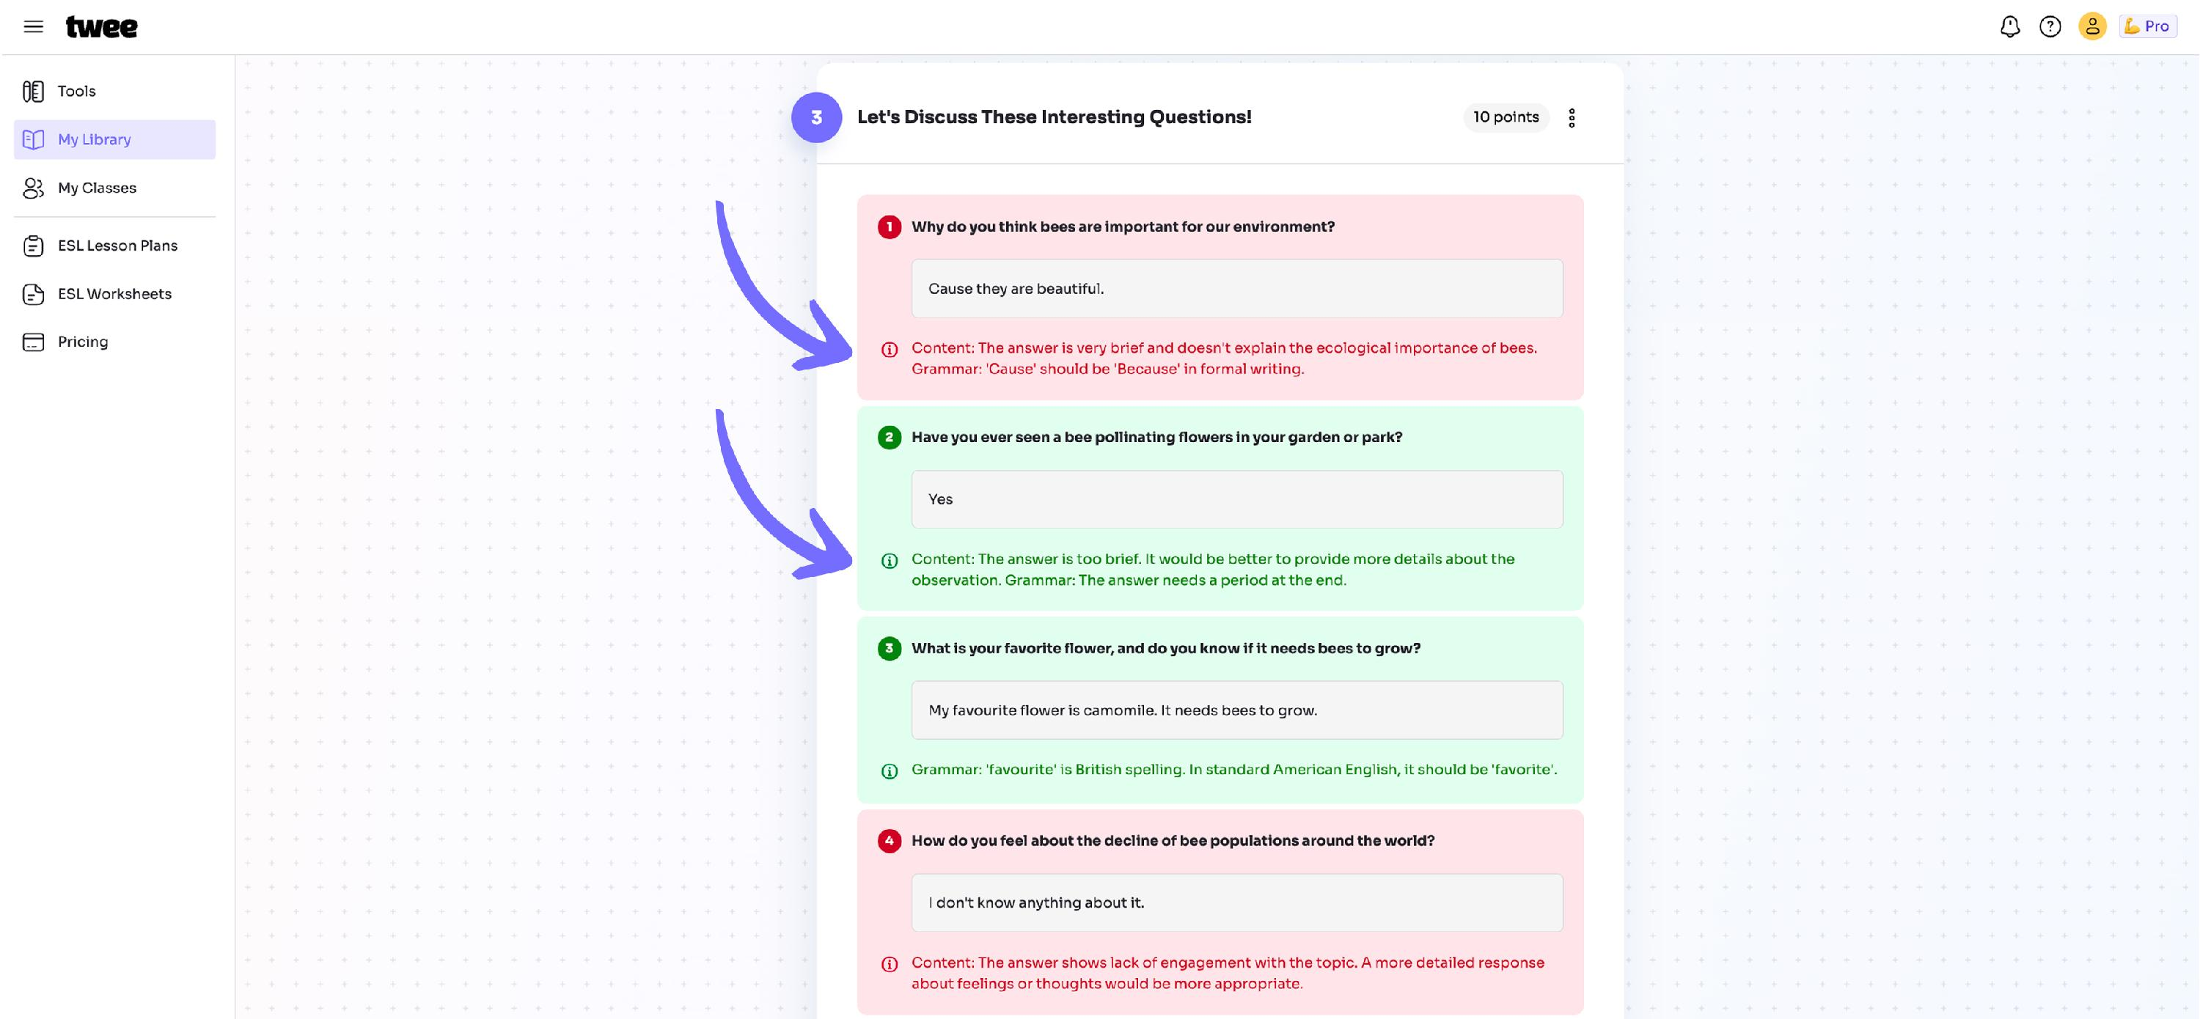Click the answer field 'Cause they are beautiful.'
Image resolution: width=2200 pixels, height=1019 pixels.
click(x=1236, y=288)
